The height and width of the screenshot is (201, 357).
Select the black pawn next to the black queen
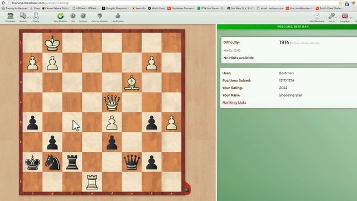(x=151, y=162)
